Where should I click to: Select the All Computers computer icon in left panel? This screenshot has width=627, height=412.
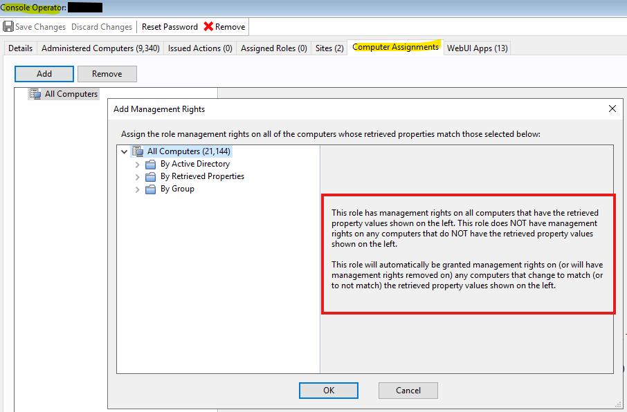[x=34, y=93]
